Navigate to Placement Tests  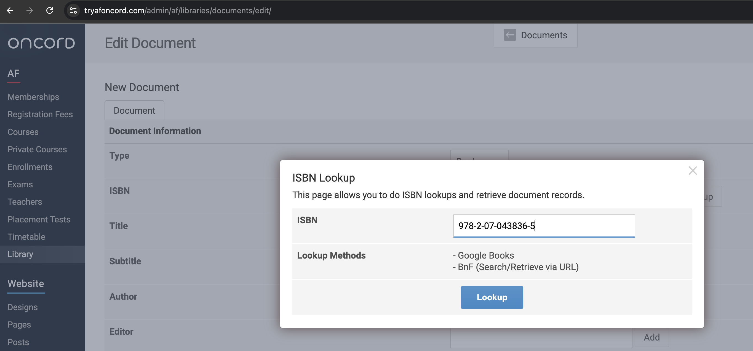pyautogui.click(x=39, y=219)
